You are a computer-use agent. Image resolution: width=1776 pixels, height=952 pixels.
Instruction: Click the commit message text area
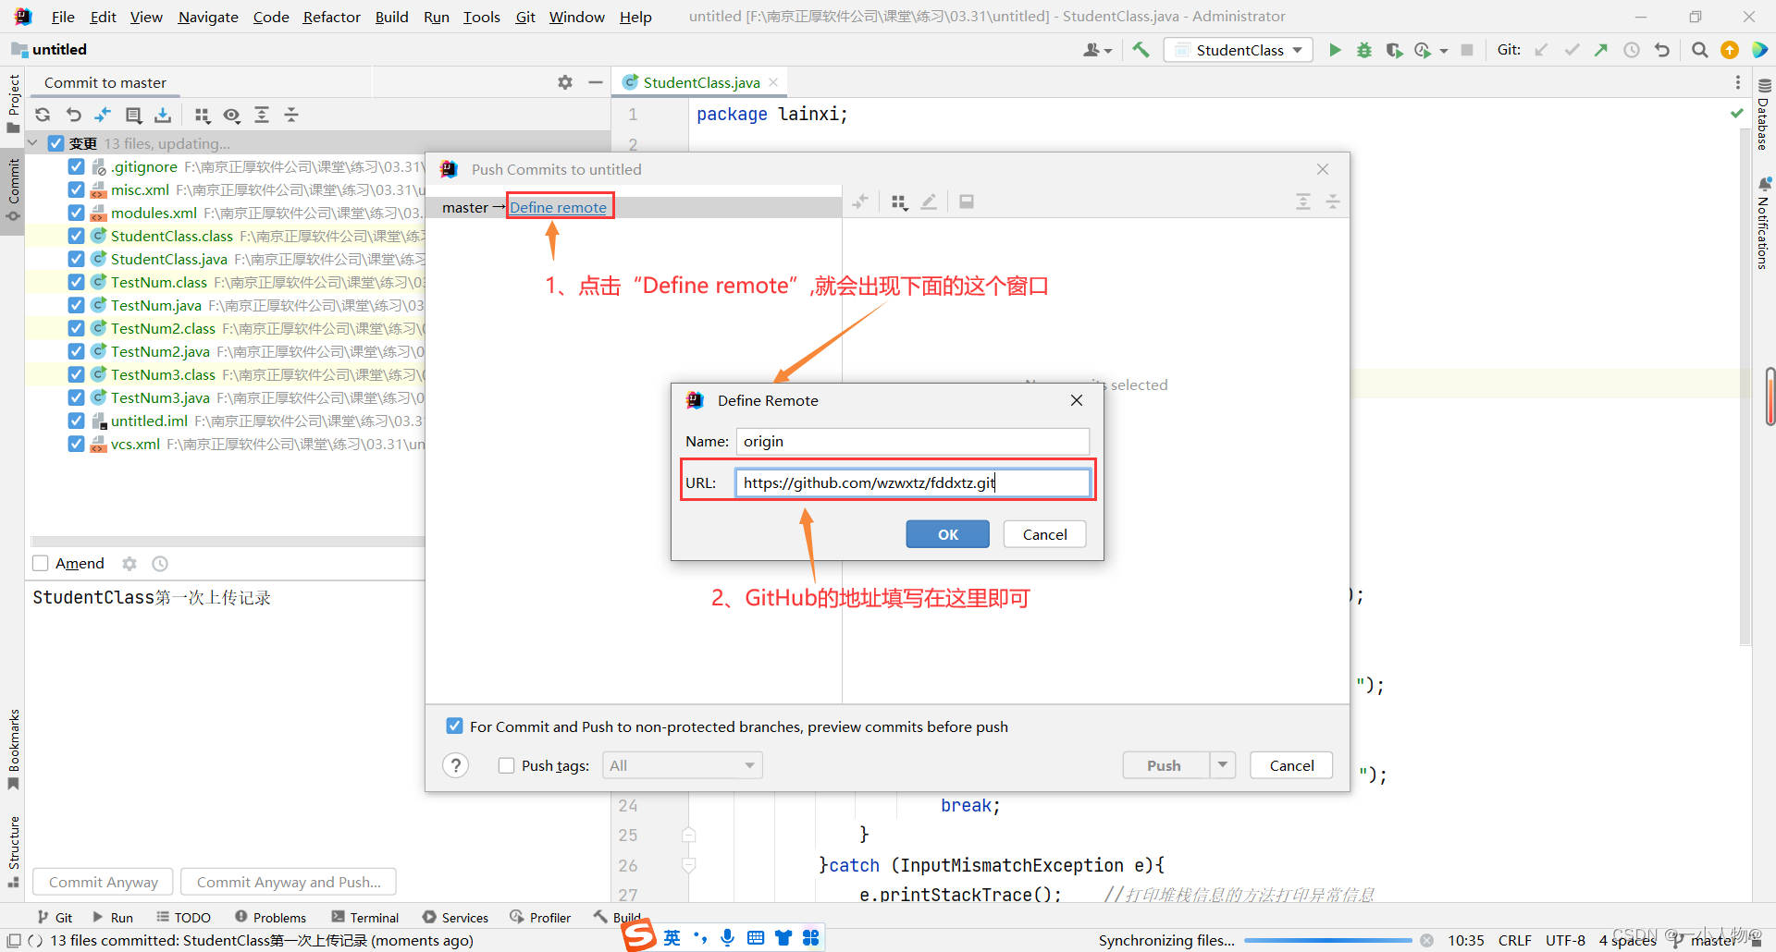click(227, 721)
